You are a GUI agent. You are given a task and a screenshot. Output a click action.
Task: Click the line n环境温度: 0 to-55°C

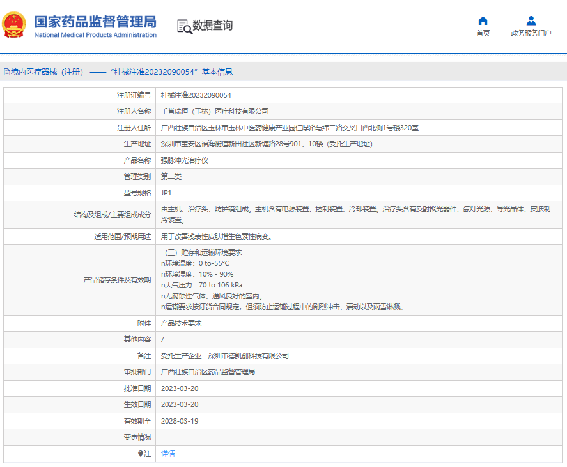[195, 263]
